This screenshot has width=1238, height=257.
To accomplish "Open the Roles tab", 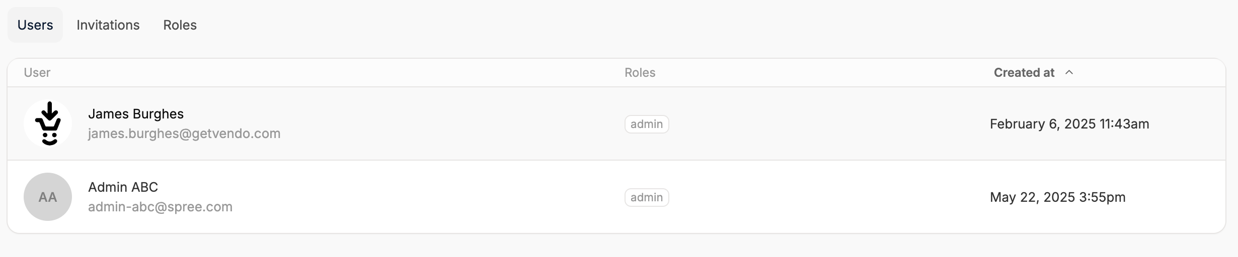I will pyautogui.click(x=180, y=25).
